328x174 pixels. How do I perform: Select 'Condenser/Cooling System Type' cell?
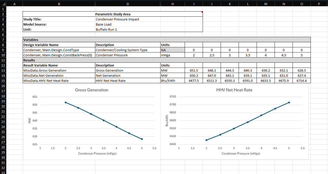(128, 50)
